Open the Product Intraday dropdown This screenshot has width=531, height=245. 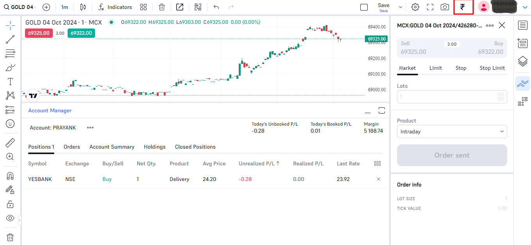(452, 131)
